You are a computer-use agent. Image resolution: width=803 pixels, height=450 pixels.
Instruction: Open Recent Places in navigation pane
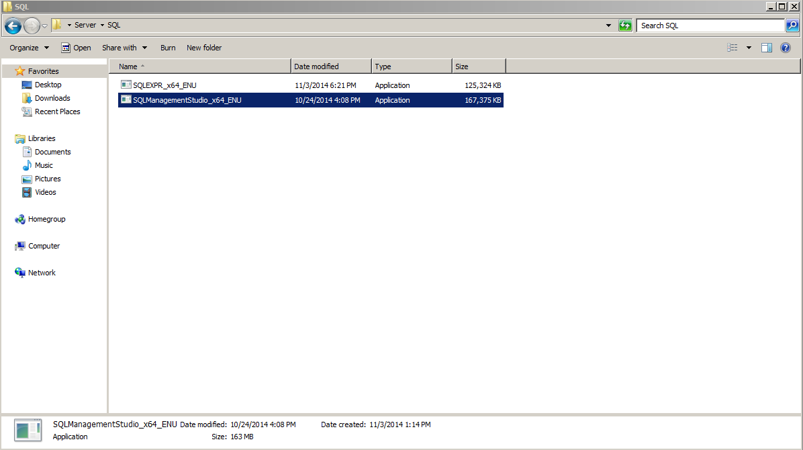(57, 111)
